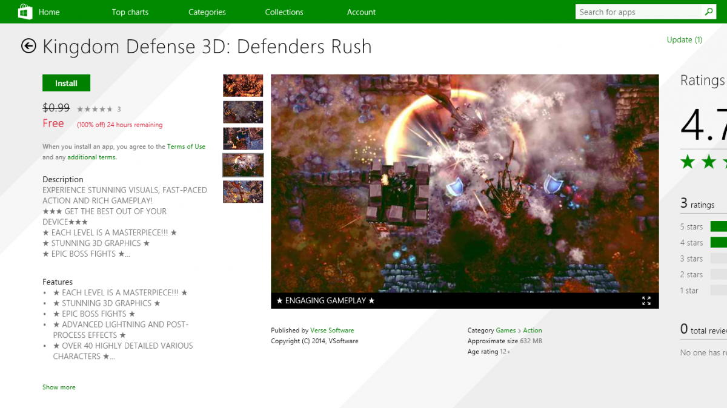
Task: Click Show more under Features
Action: tap(59, 387)
